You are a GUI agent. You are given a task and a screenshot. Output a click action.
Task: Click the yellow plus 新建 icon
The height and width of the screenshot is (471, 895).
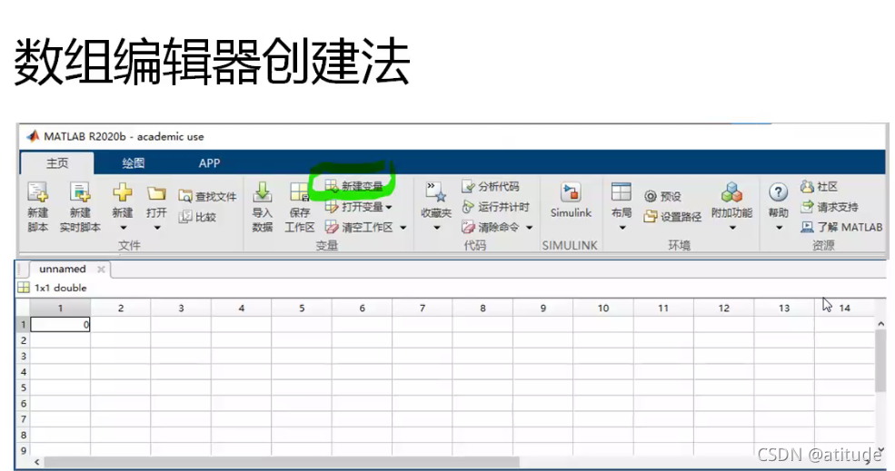point(122,192)
